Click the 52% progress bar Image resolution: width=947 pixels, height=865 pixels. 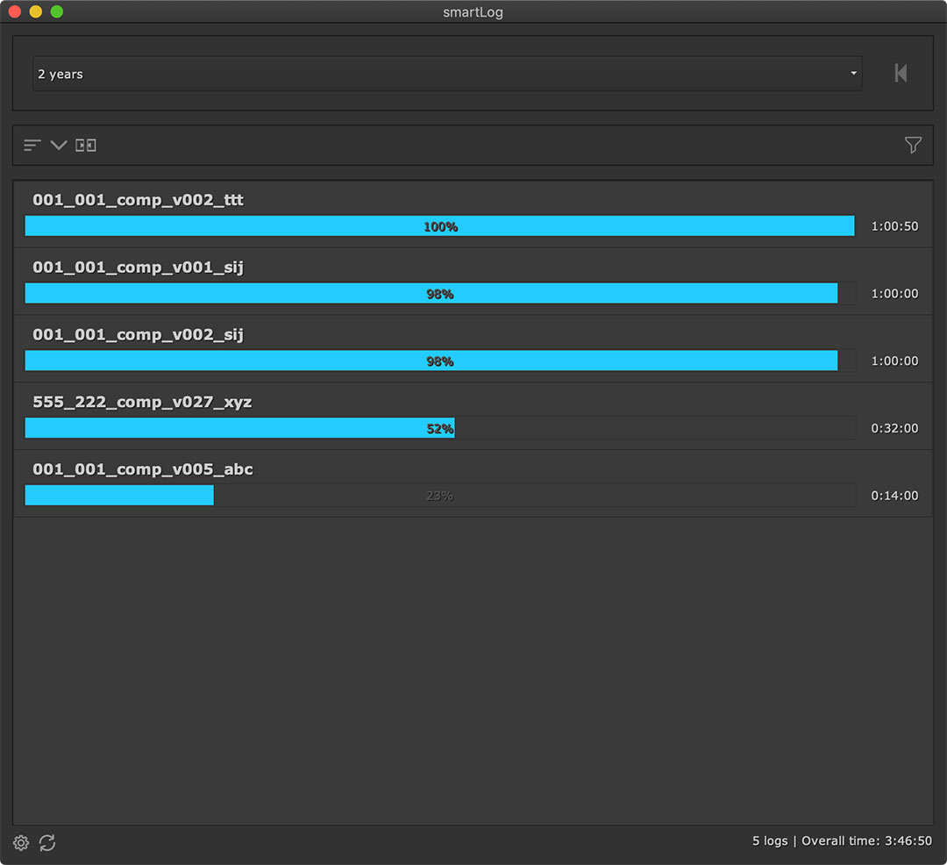[239, 428]
